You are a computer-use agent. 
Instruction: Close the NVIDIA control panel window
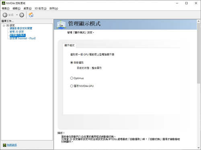(x=196, y=3)
